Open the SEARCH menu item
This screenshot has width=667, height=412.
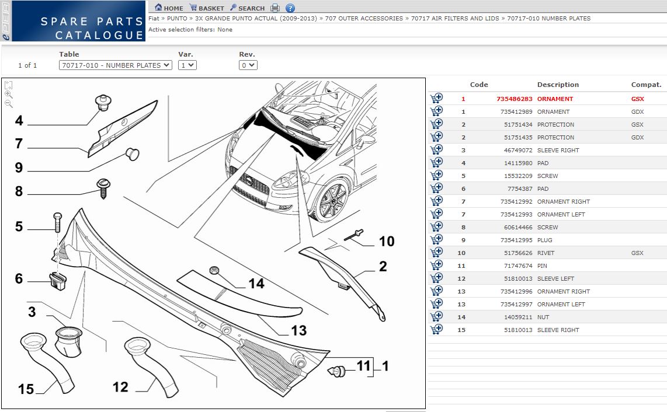click(x=247, y=8)
